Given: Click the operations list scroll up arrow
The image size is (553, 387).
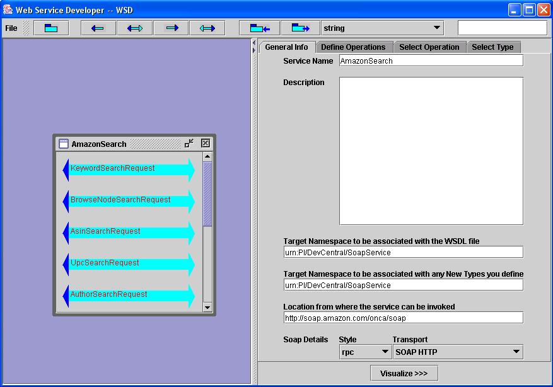Looking at the screenshot, I should (x=207, y=156).
